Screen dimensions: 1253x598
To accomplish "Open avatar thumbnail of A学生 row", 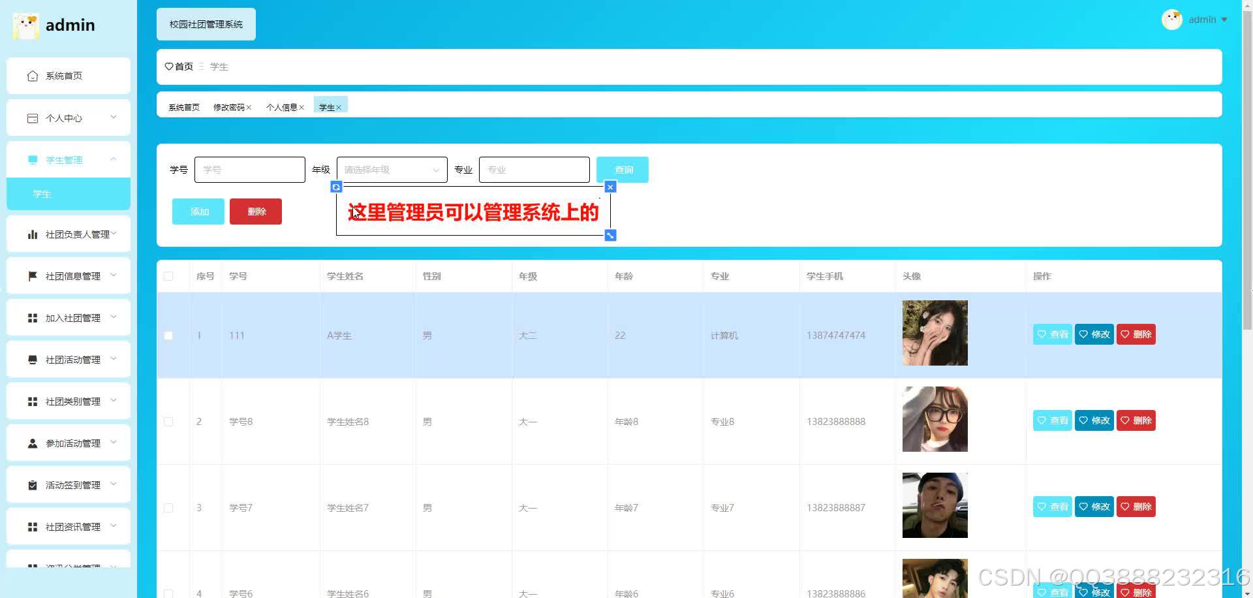I will (x=935, y=333).
